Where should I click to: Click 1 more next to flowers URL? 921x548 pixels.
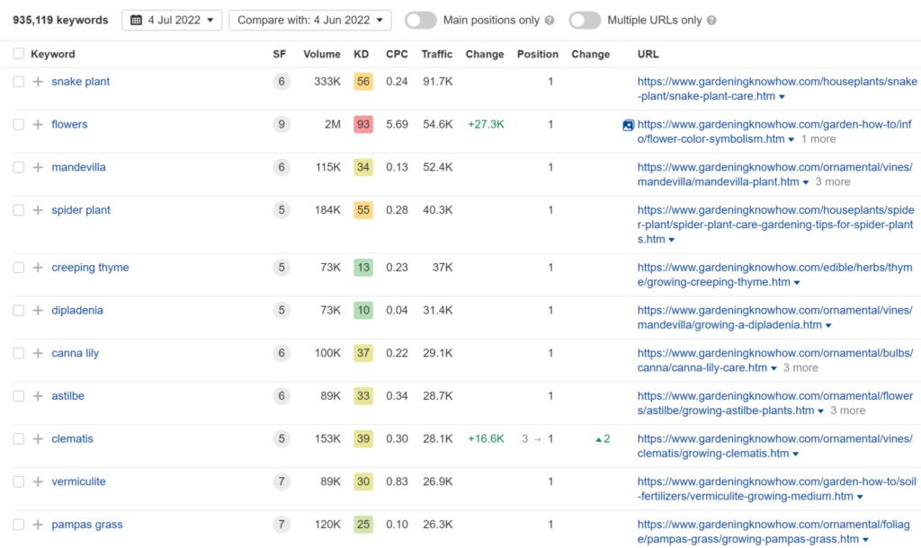(x=818, y=139)
